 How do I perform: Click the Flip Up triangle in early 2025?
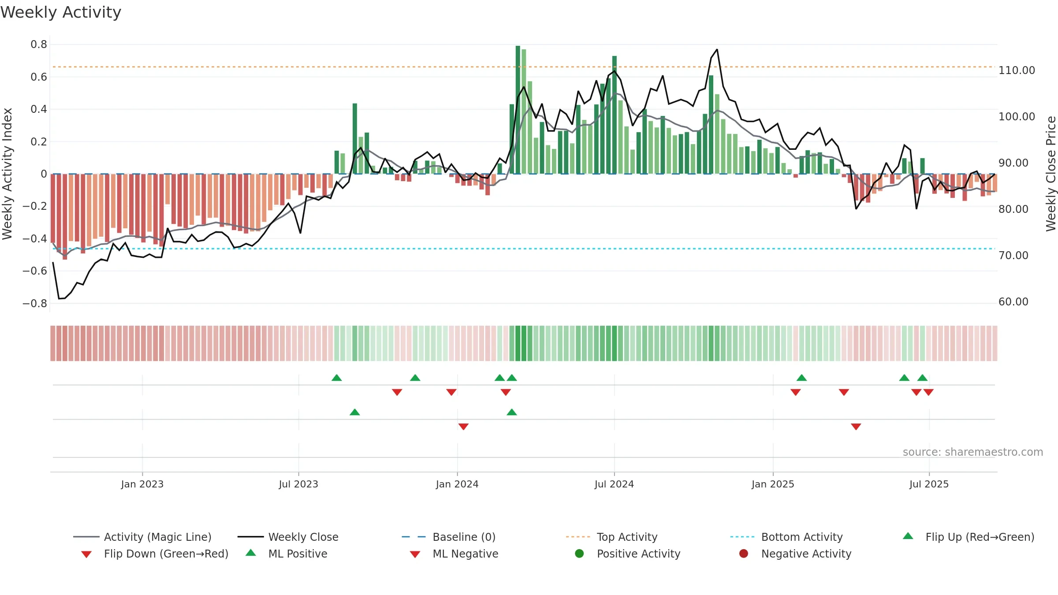[802, 378]
